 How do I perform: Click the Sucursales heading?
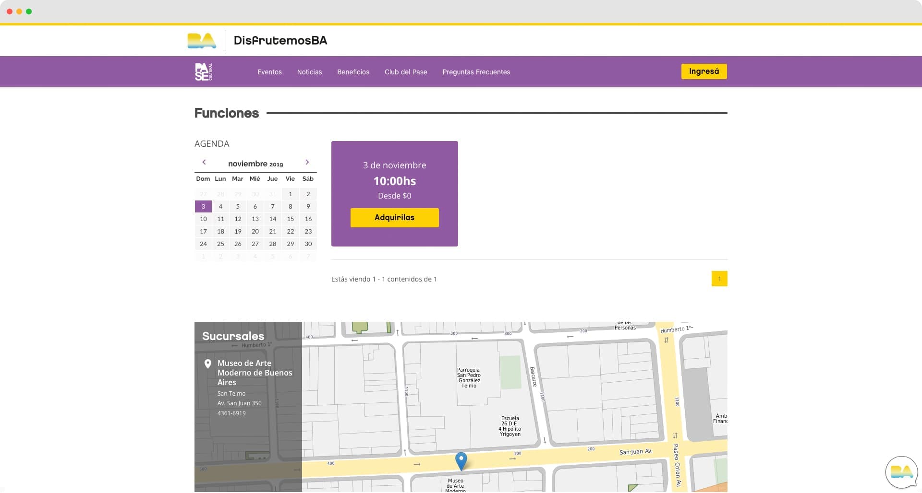[x=233, y=337]
